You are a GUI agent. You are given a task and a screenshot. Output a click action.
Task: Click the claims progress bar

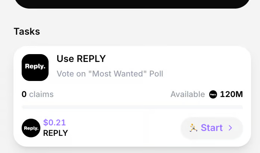coord(132,107)
